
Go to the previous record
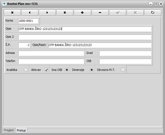[30, 13]
